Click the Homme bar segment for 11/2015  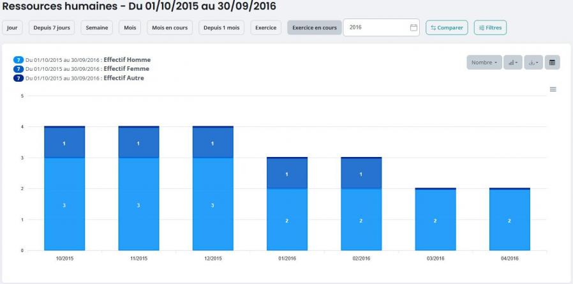(x=138, y=204)
